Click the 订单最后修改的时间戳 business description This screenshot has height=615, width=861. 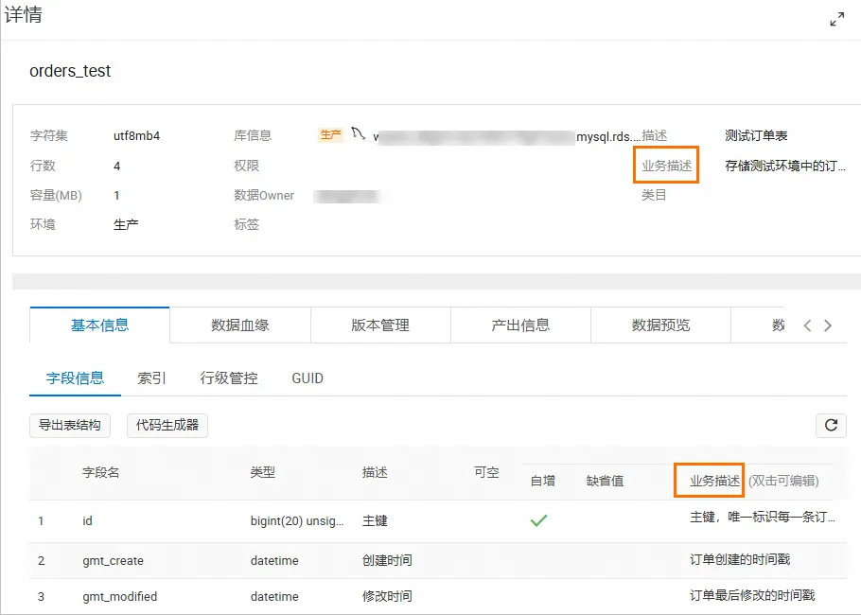752,595
